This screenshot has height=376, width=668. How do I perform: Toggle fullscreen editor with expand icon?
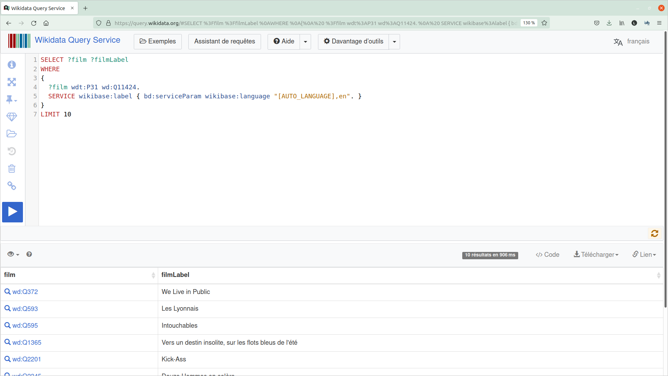[12, 82]
